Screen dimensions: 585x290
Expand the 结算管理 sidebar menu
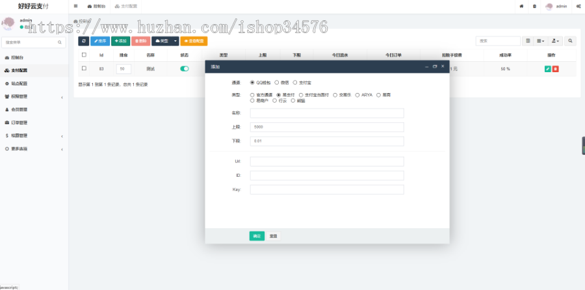pyautogui.click(x=34, y=136)
